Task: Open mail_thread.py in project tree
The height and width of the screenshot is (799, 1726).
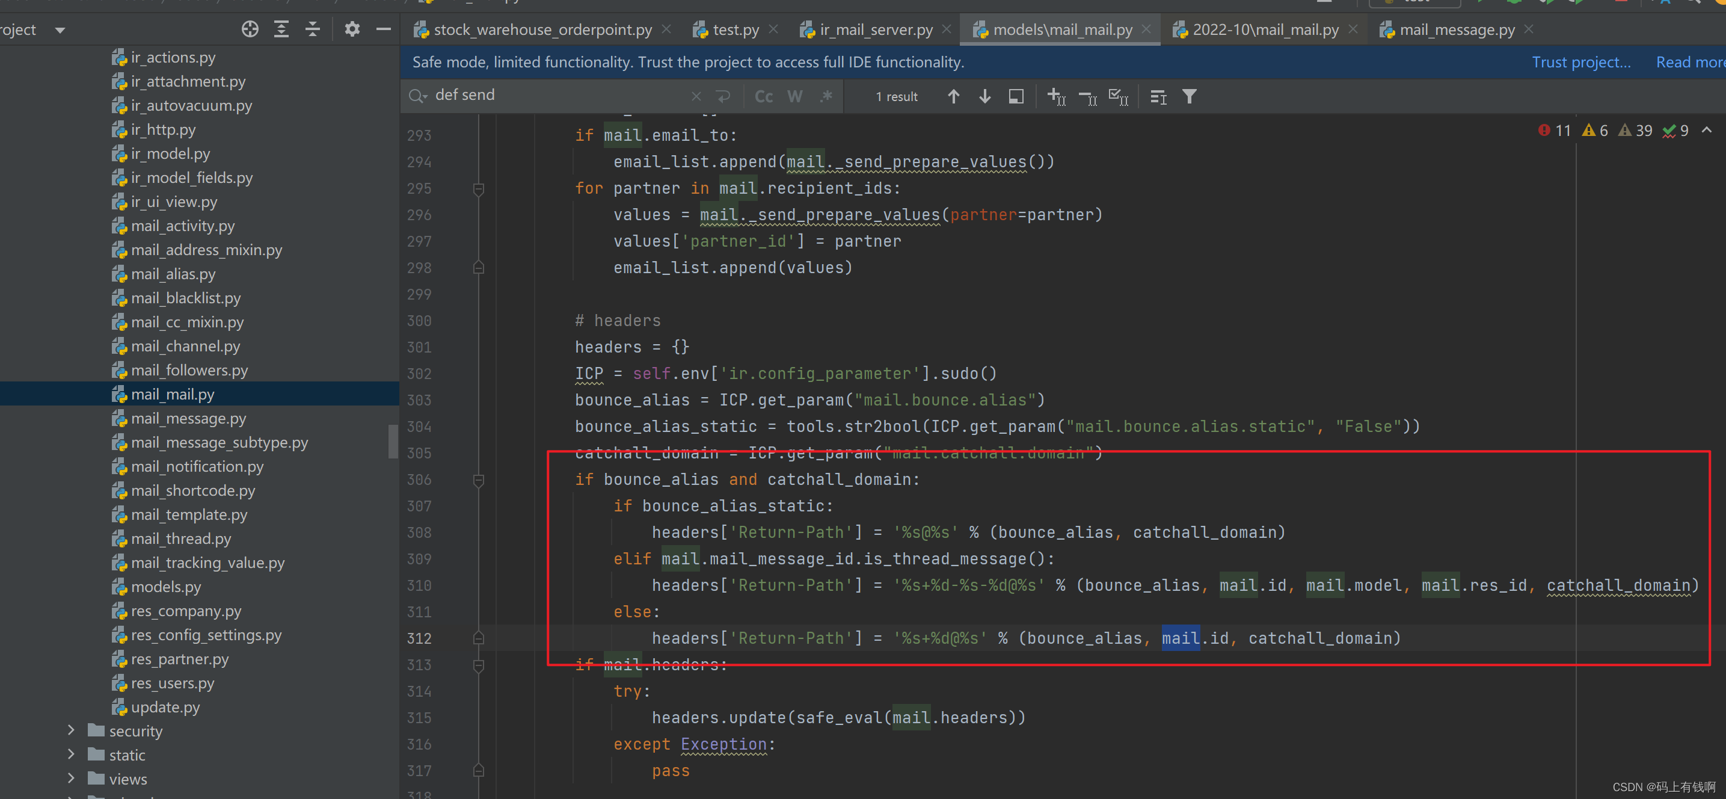Action: (181, 539)
